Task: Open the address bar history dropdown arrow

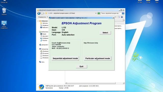Action: point(96,13)
